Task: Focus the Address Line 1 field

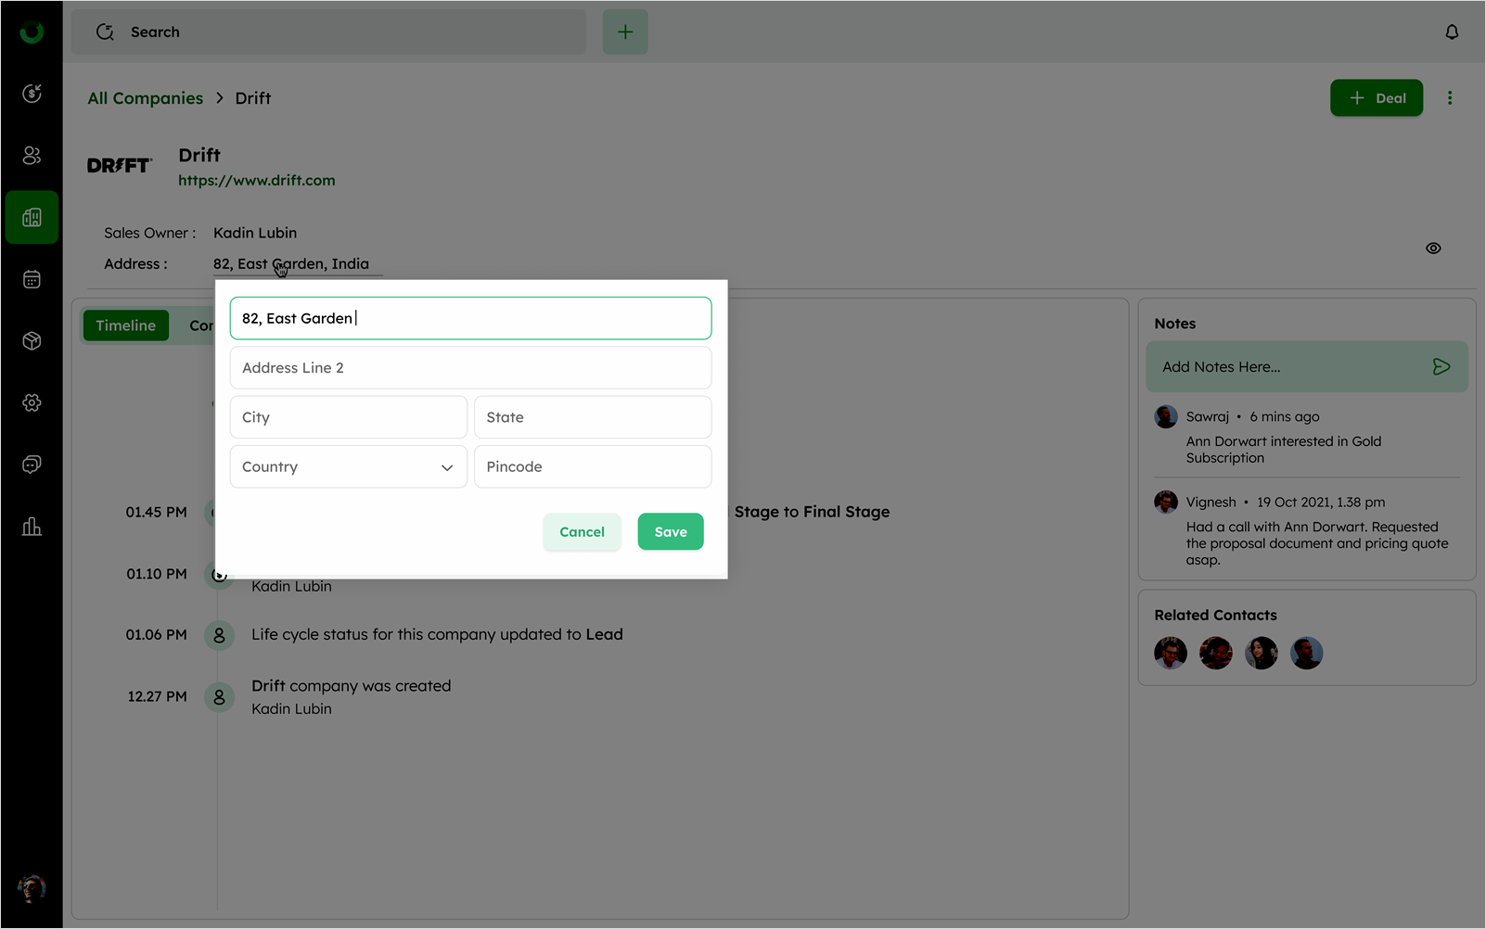Action: 470,318
